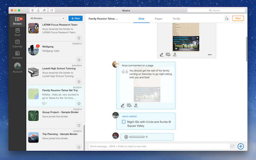Image resolution: width=256 pixels, height=160 pixels.
Task: Click the invite members icon beside Meet
Action: 227,18
